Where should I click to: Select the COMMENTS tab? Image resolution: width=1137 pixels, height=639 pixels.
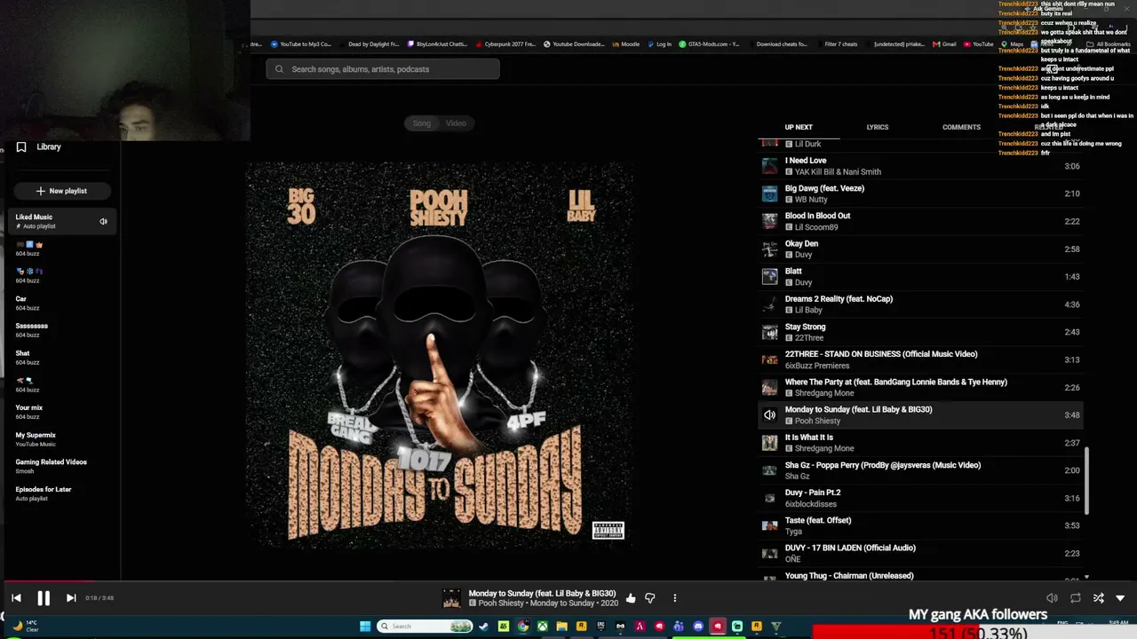(x=961, y=127)
